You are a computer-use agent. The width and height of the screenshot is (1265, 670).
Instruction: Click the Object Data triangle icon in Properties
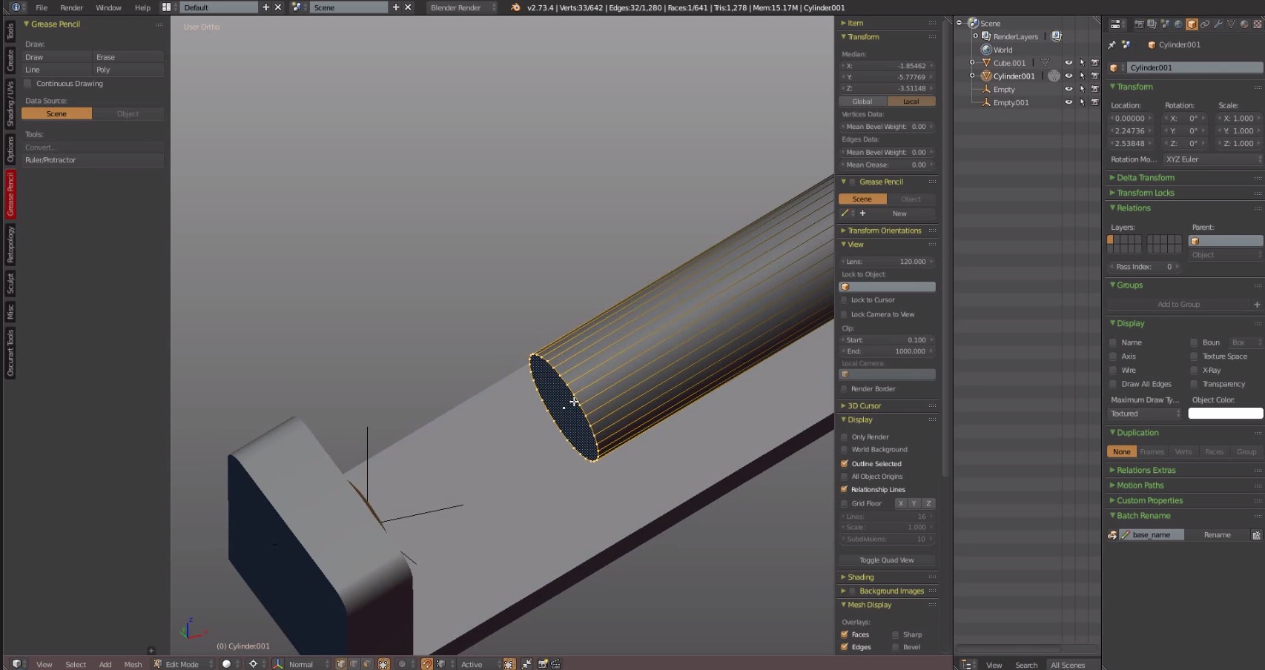tap(1231, 24)
